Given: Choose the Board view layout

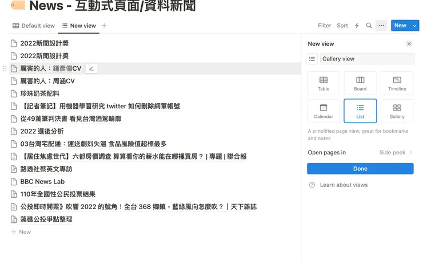Looking at the screenshot, I should (360, 83).
